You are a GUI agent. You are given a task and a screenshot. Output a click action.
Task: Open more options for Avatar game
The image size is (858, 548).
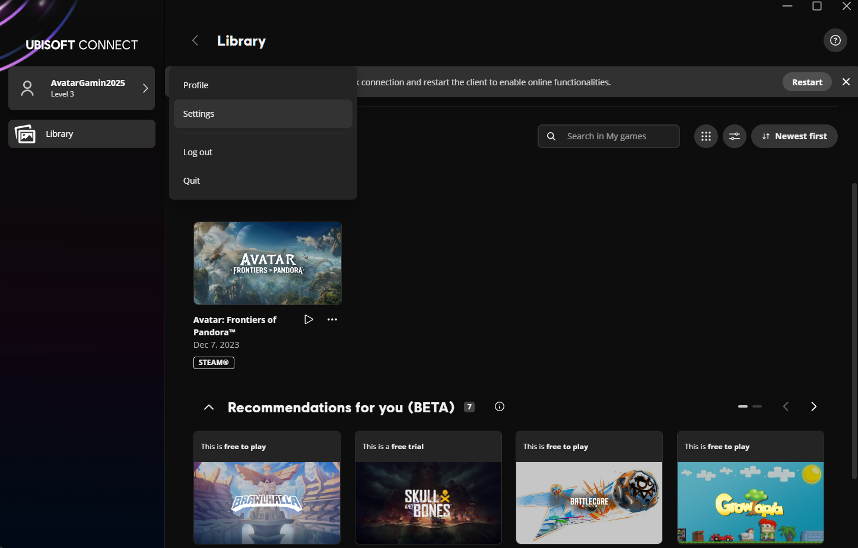332,319
